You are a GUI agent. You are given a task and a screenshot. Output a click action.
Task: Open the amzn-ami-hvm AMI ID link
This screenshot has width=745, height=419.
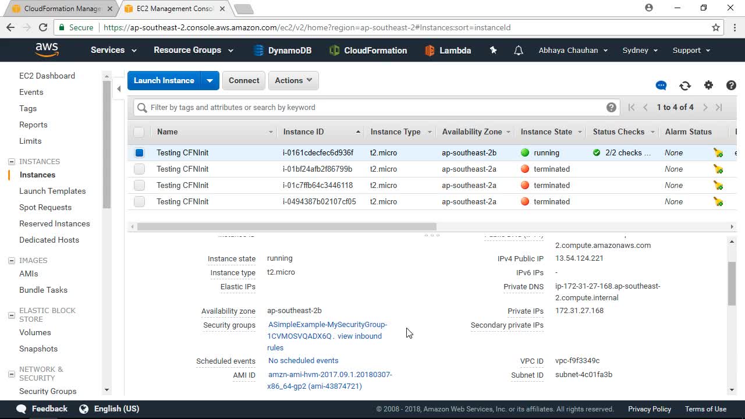(329, 381)
